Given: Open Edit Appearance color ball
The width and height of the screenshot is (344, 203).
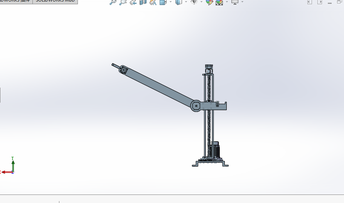Looking at the screenshot, I should click(209, 2).
